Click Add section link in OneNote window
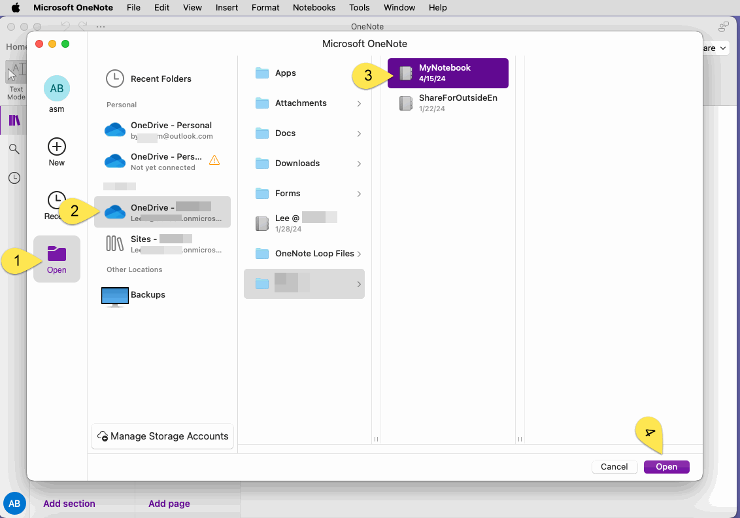 pos(69,504)
